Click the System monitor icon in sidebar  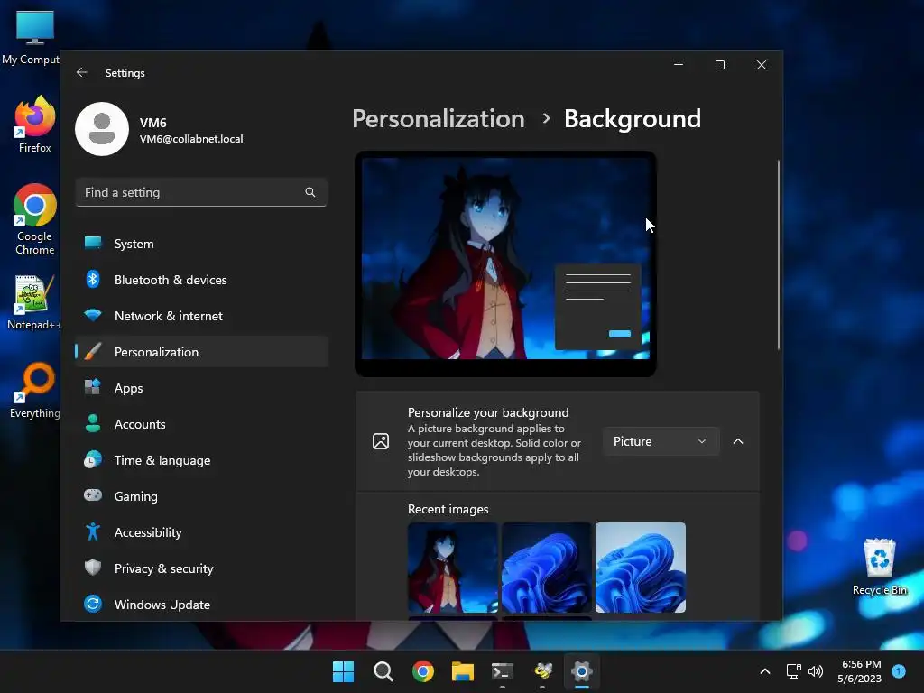coord(93,243)
